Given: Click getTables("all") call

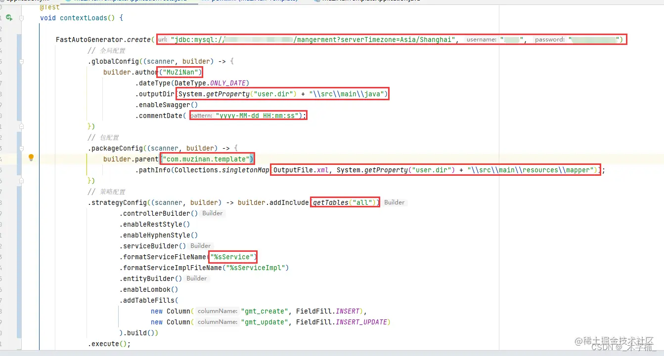Looking at the screenshot, I should 345,202.
